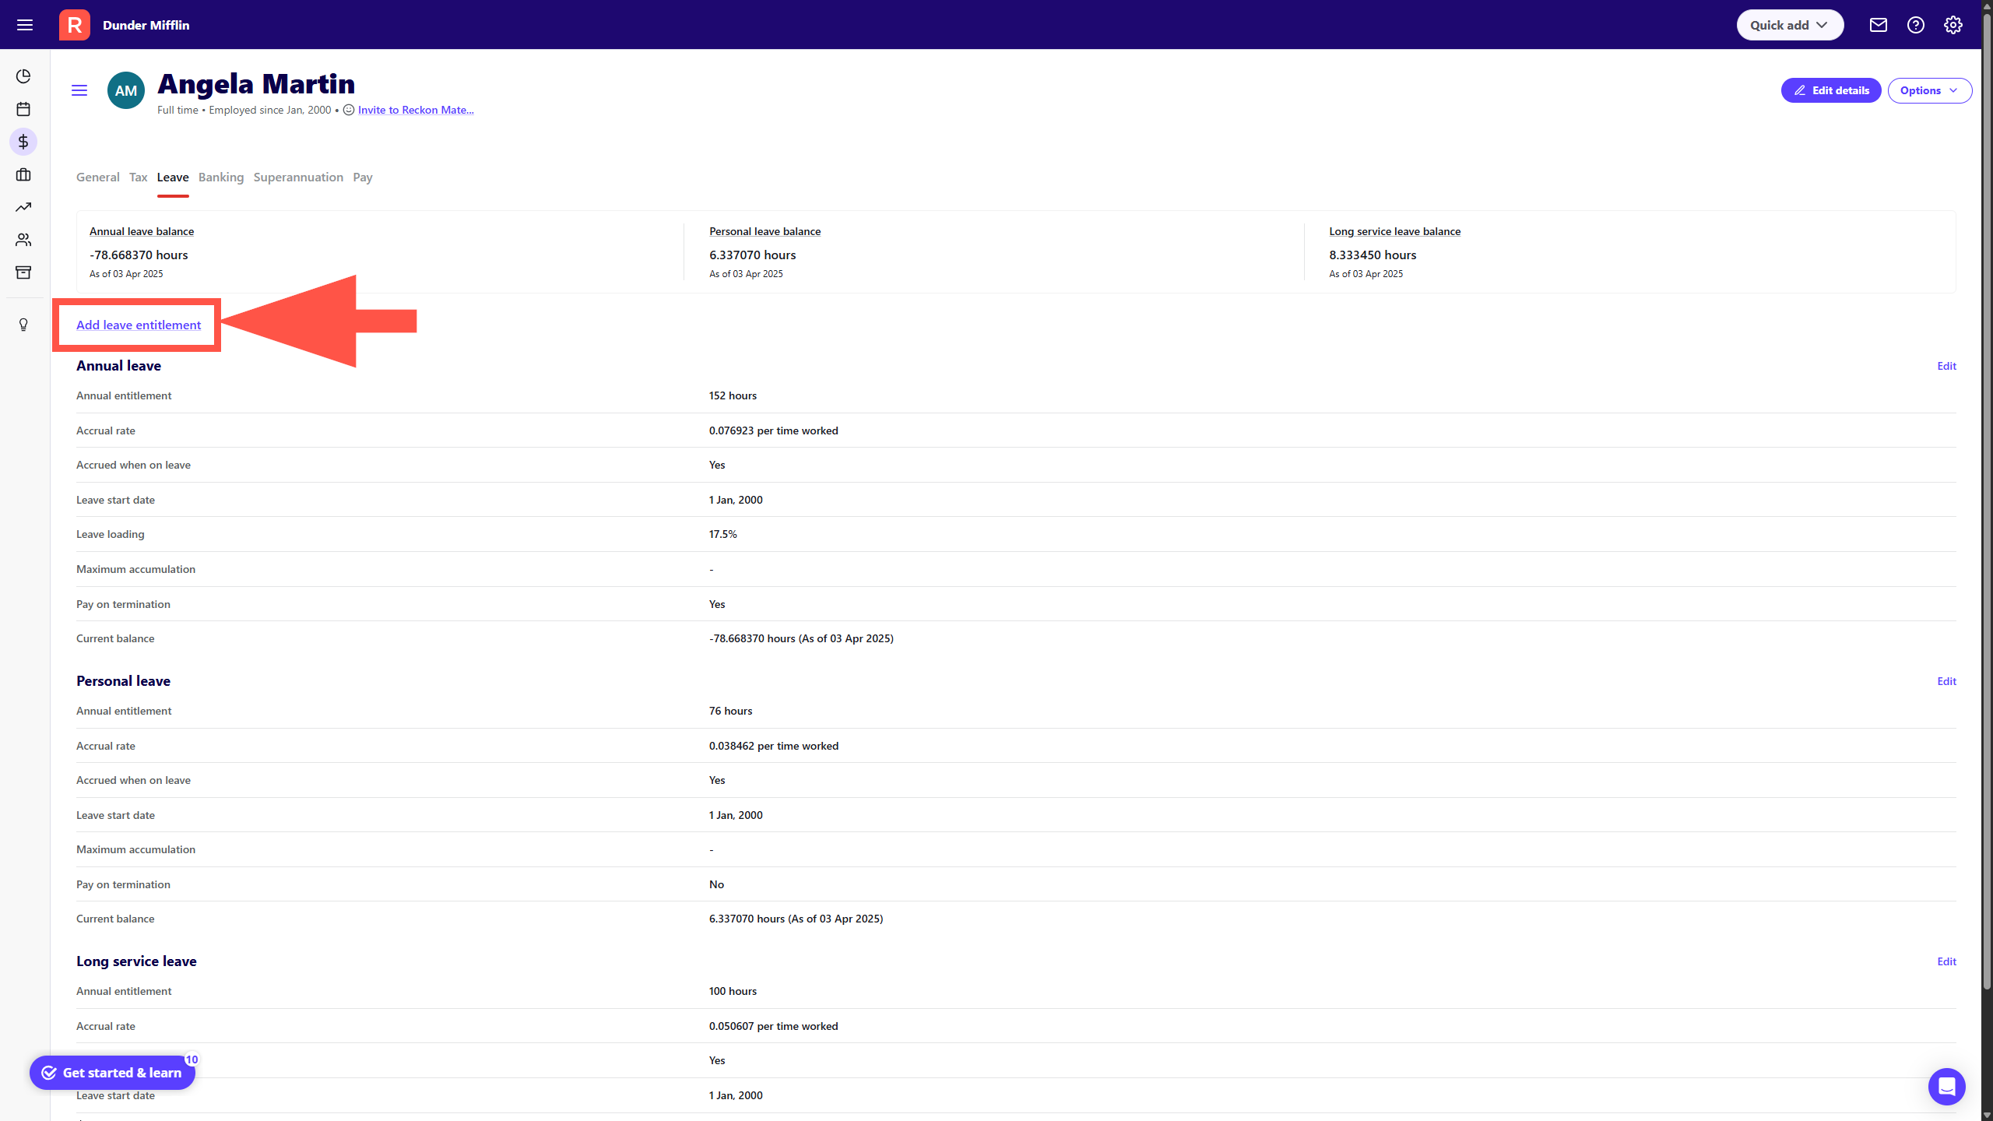1993x1121 pixels.
Task: Open the contacts people sidebar icon
Action: point(23,240)
